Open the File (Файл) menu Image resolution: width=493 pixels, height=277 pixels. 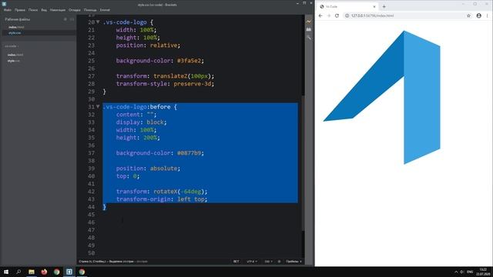coord(8,10)
